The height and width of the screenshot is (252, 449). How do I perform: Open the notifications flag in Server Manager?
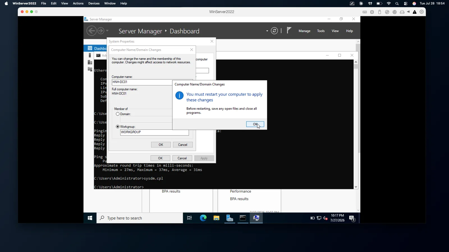289,30
